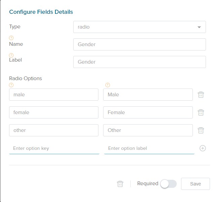The image size is (213, 202).
Task: Click the Label input containing Gender
Action: point(139,62)
